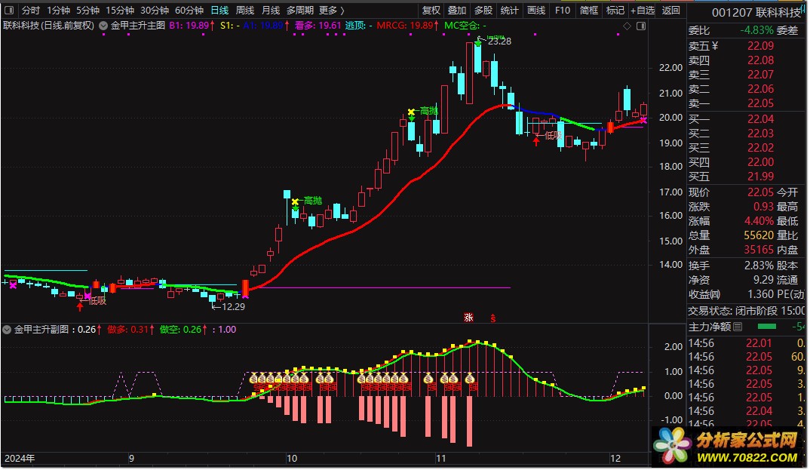Click the 001207 联科科技 stock header
This screenshot has width=810, height=470.
pyautogui.click(x=756, y=12)
